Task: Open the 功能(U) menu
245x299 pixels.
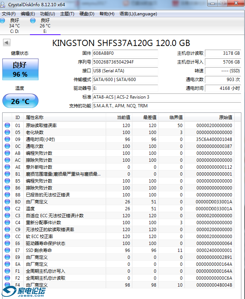Action: tap(47, 14)
